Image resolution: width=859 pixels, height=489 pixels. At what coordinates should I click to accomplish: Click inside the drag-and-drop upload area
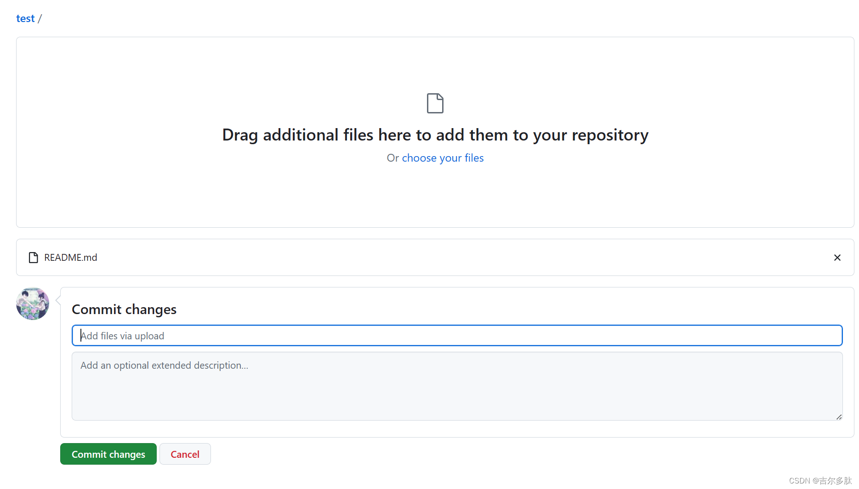click(x=435, y=197)
